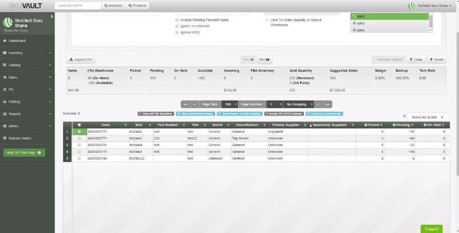
Task: Expand the Inventory sidebar menu
Action: coord(26,53)
